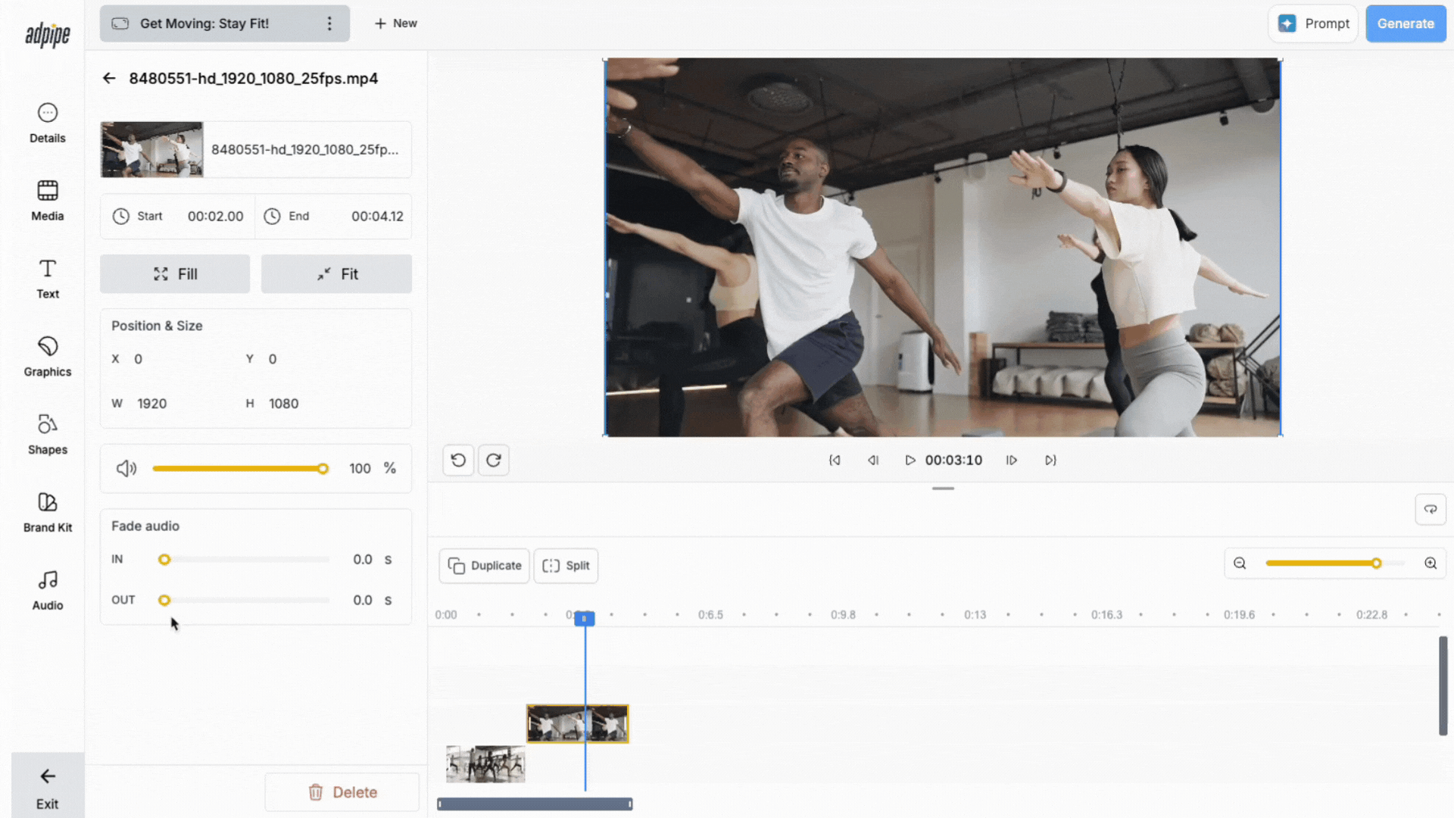Screen dimensions: 1454x818
Task: Open the Shapes panel
Action: tap(47, 435)
